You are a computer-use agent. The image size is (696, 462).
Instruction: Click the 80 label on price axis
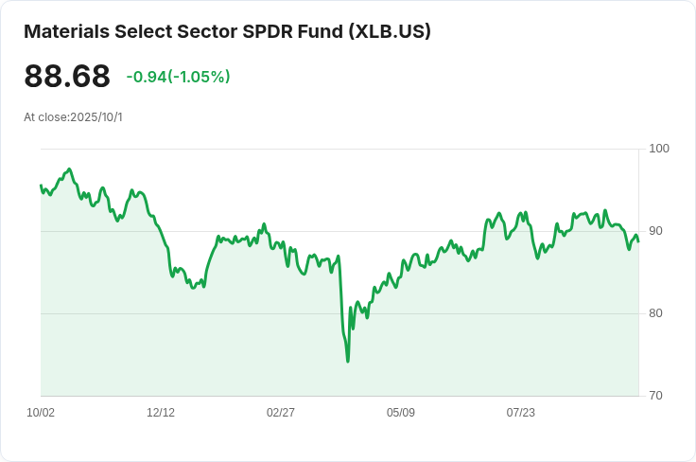[x=655, y=313]
